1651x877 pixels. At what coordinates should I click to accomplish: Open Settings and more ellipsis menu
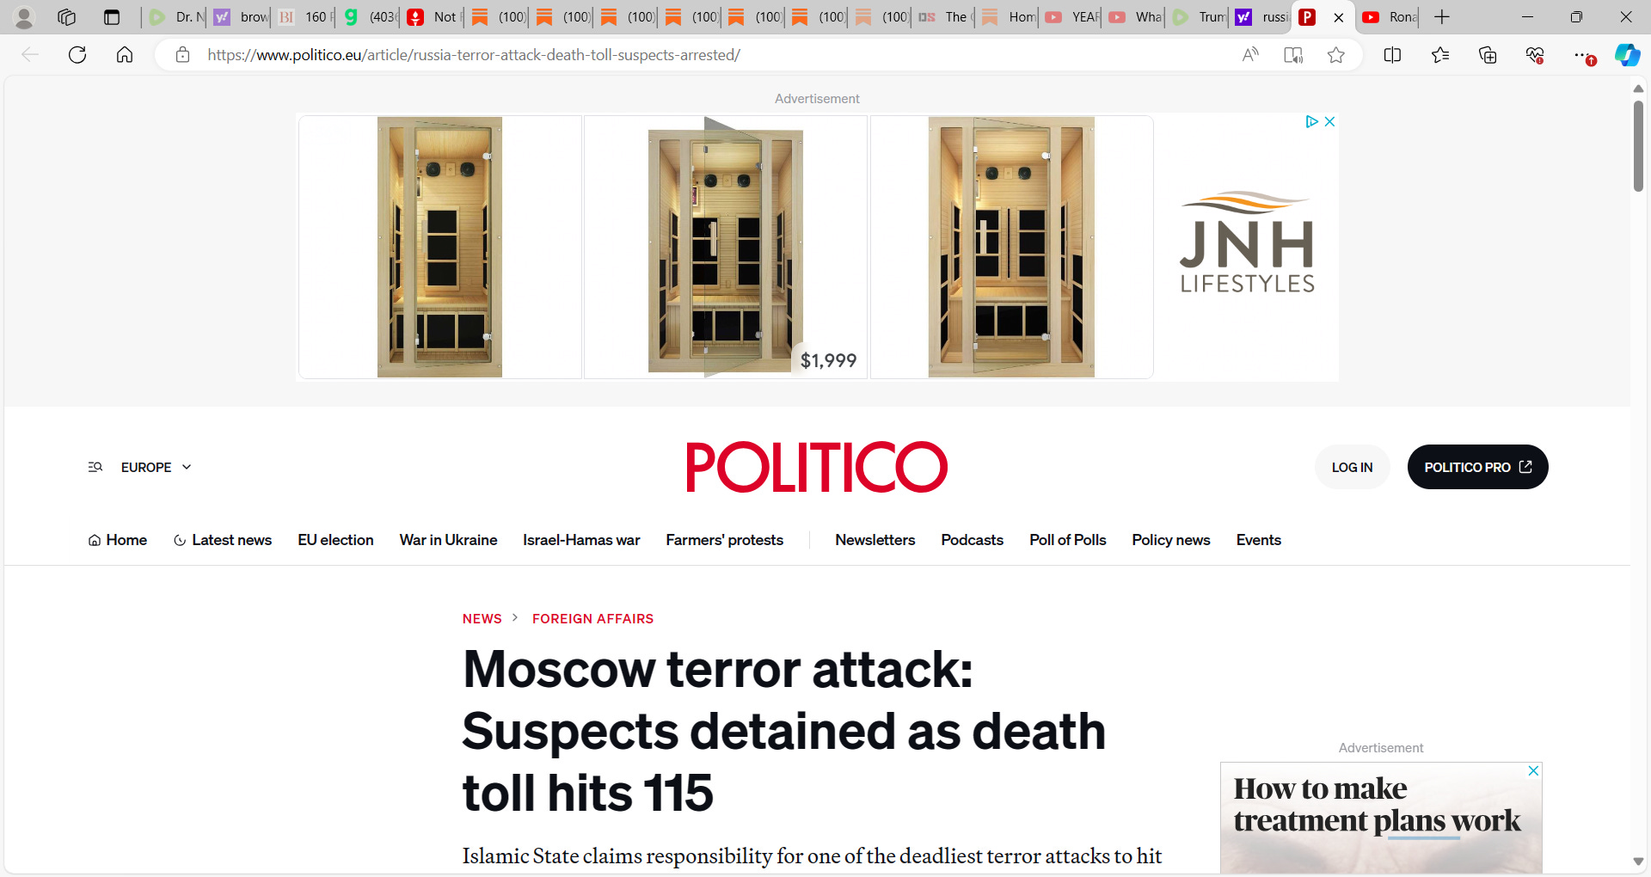pos(1582,55)
